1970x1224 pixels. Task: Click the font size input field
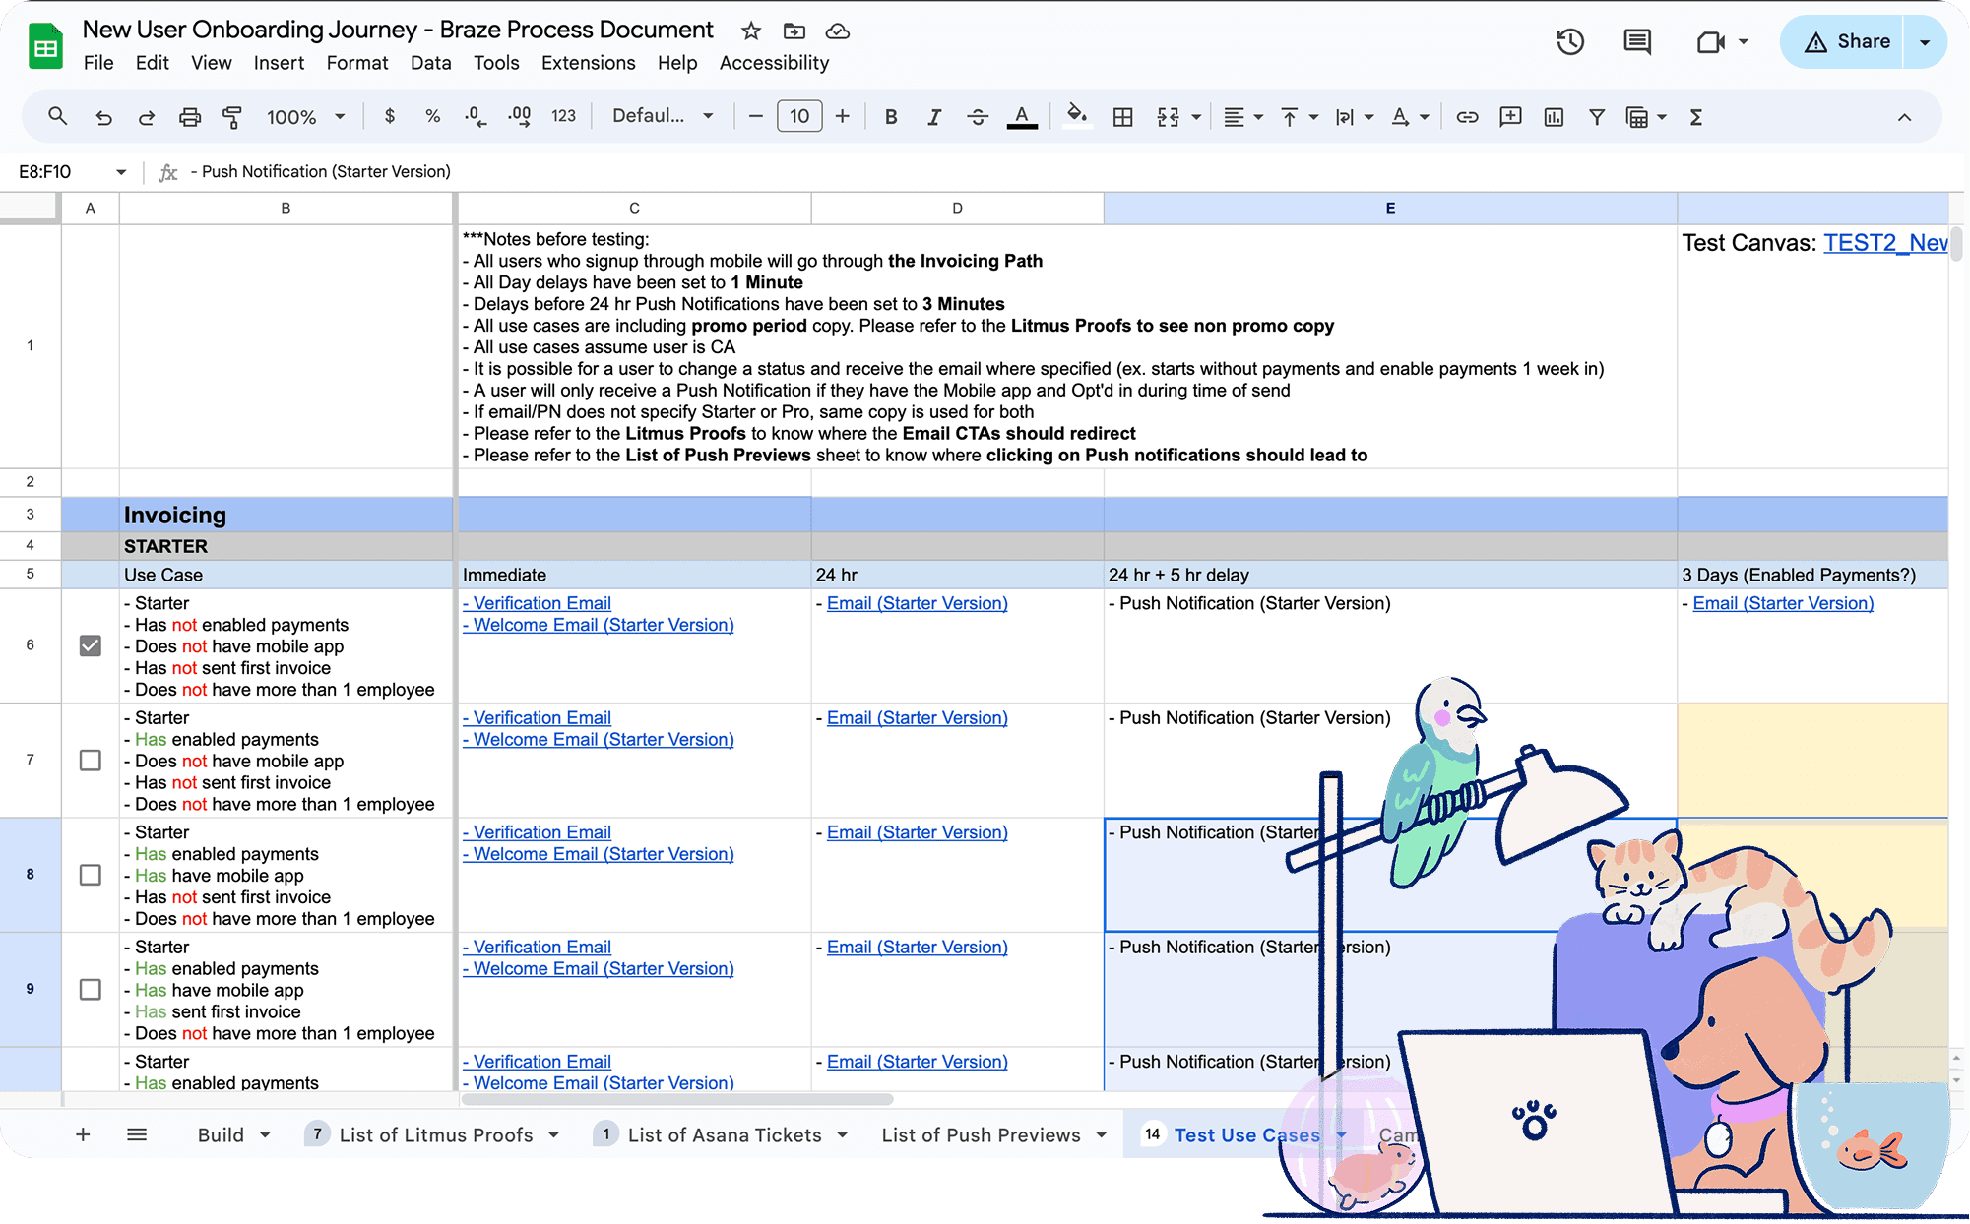click(x=798, y=116)
